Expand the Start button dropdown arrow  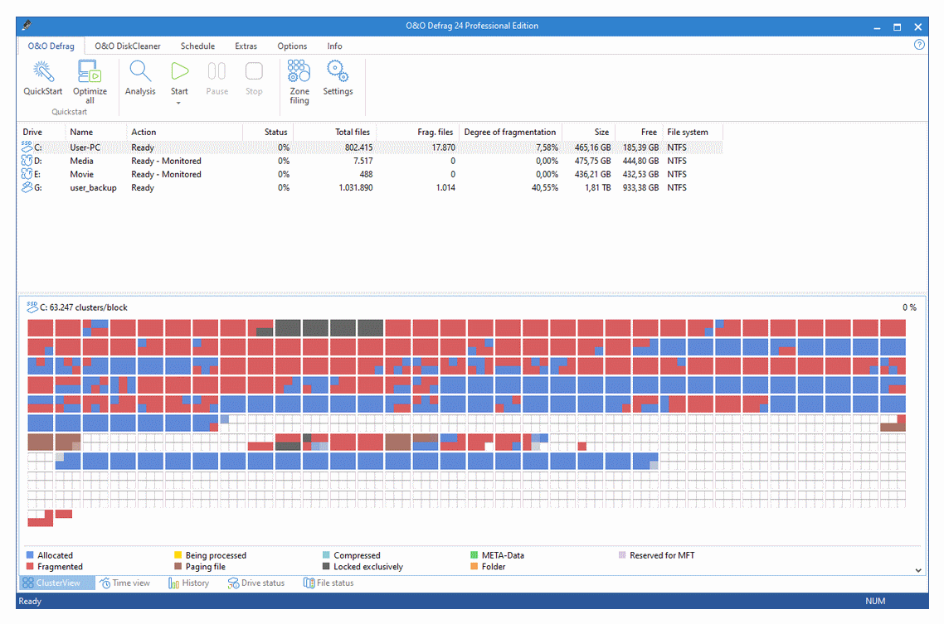coord(179,104)
